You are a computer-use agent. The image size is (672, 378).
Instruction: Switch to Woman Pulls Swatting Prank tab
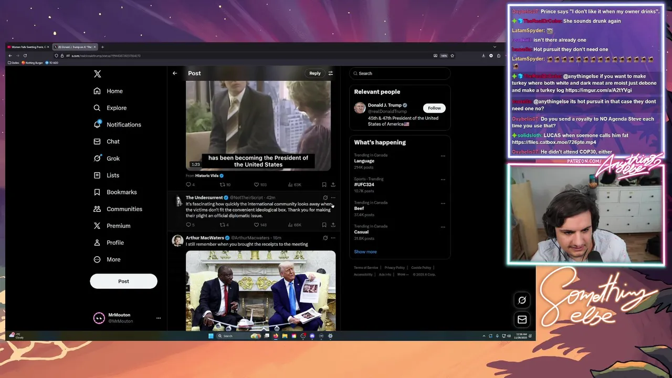coord(27,47)
